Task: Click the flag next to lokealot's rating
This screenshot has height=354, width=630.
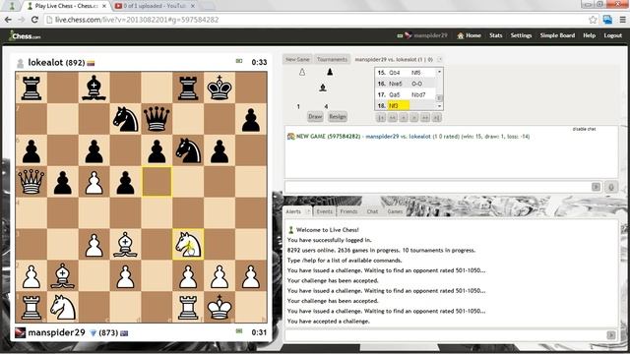Action: (x=91, y=63)
